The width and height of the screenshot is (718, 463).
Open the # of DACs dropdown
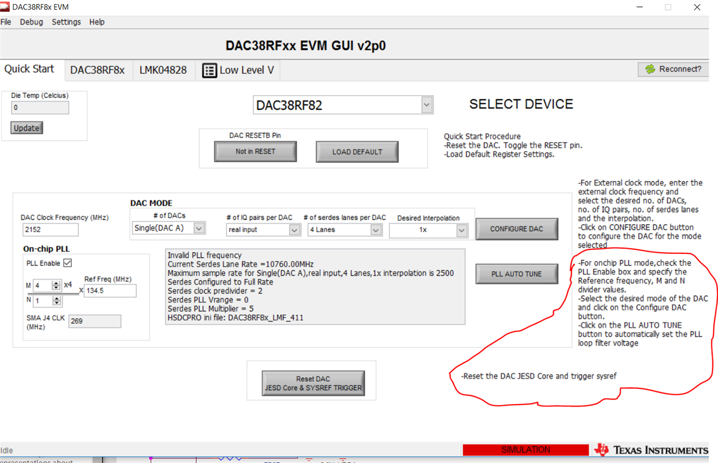pos(199,228)
